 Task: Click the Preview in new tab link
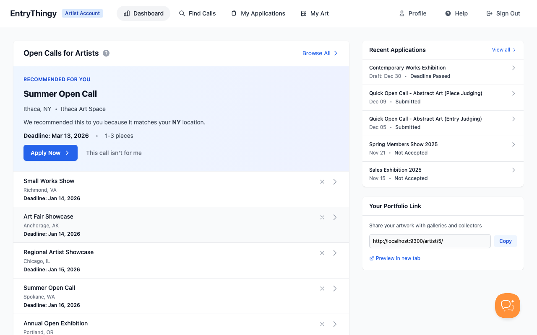click(395, 258)
